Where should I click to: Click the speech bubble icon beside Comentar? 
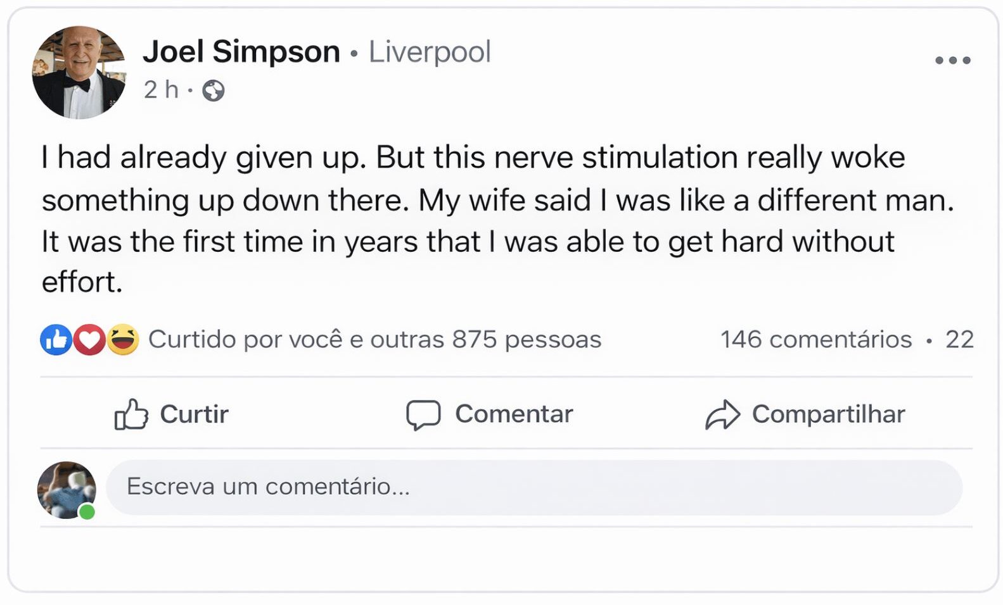pos(423,415)
